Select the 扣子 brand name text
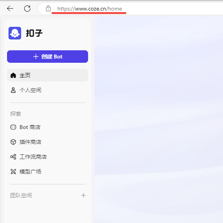Screen dimensions: 223x223 point(34,33)
